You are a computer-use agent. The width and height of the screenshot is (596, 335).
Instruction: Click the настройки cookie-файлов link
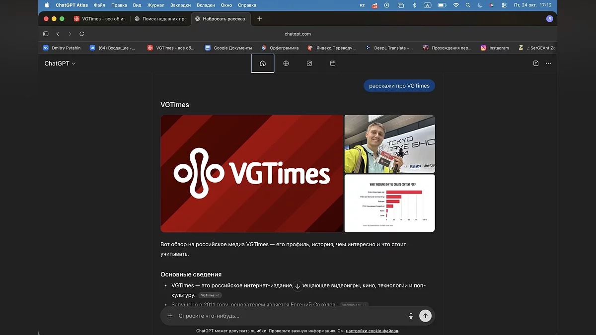point(372,331)
